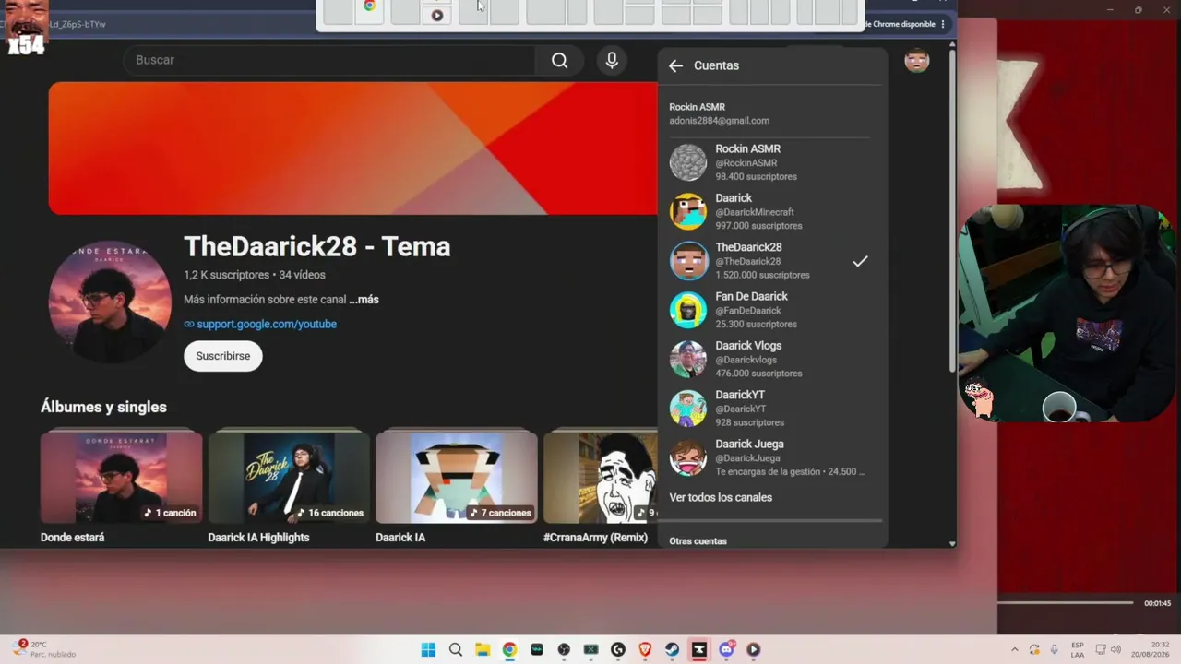Open the ESP LAA keyboard language selector
This screenshot has width=1181, height=664.
tap(1078, 649)
